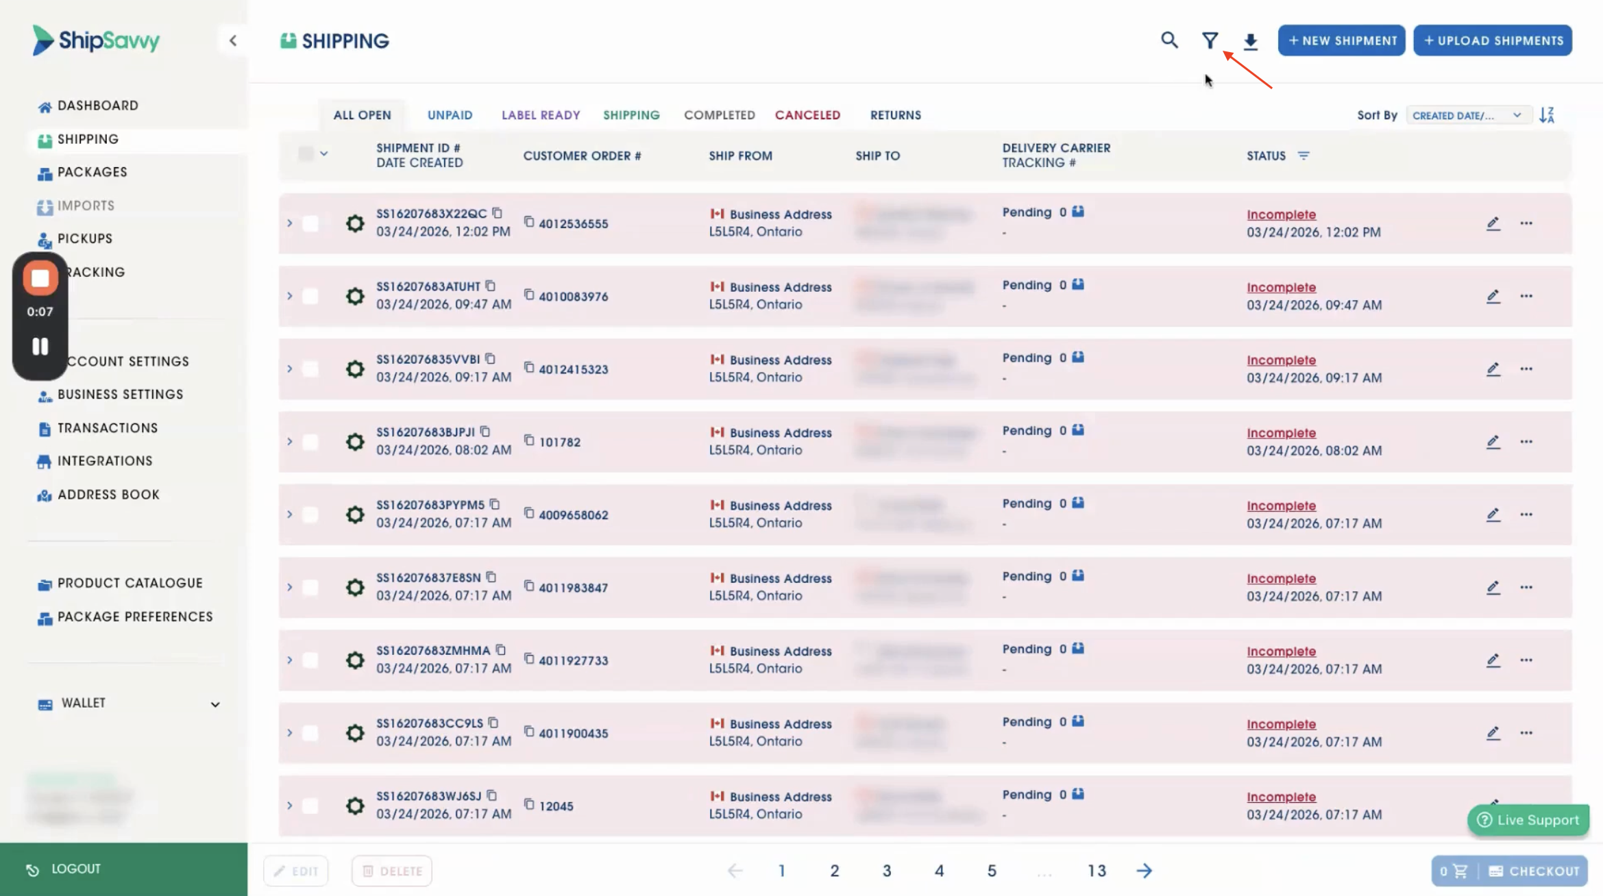1603x896 pixels.
Task: Stop the screen recording
Action: (x=40, y=278)
